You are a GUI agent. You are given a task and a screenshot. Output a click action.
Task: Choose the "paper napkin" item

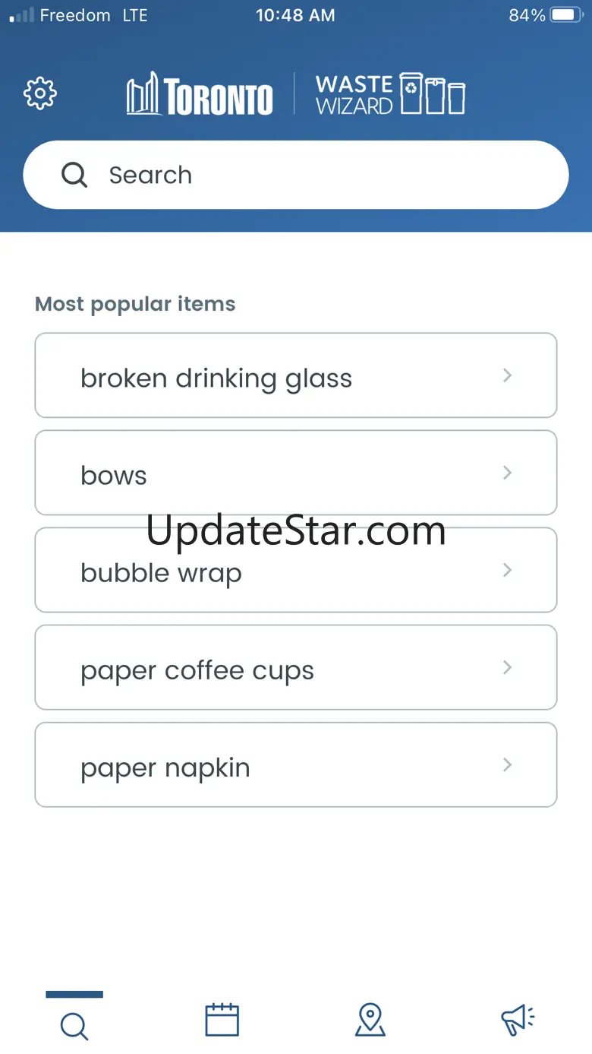165,768
